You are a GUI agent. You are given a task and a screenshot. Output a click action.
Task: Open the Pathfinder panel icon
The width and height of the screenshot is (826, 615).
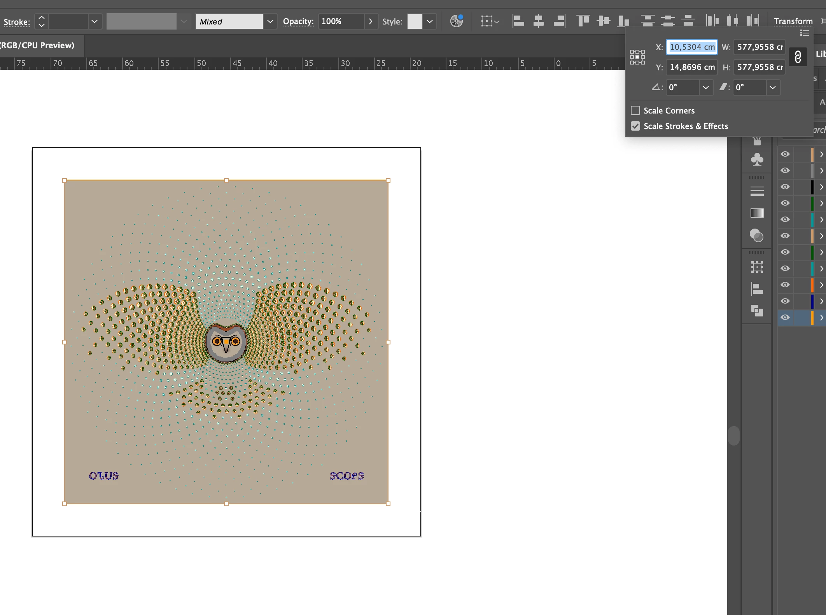point(757,311)
